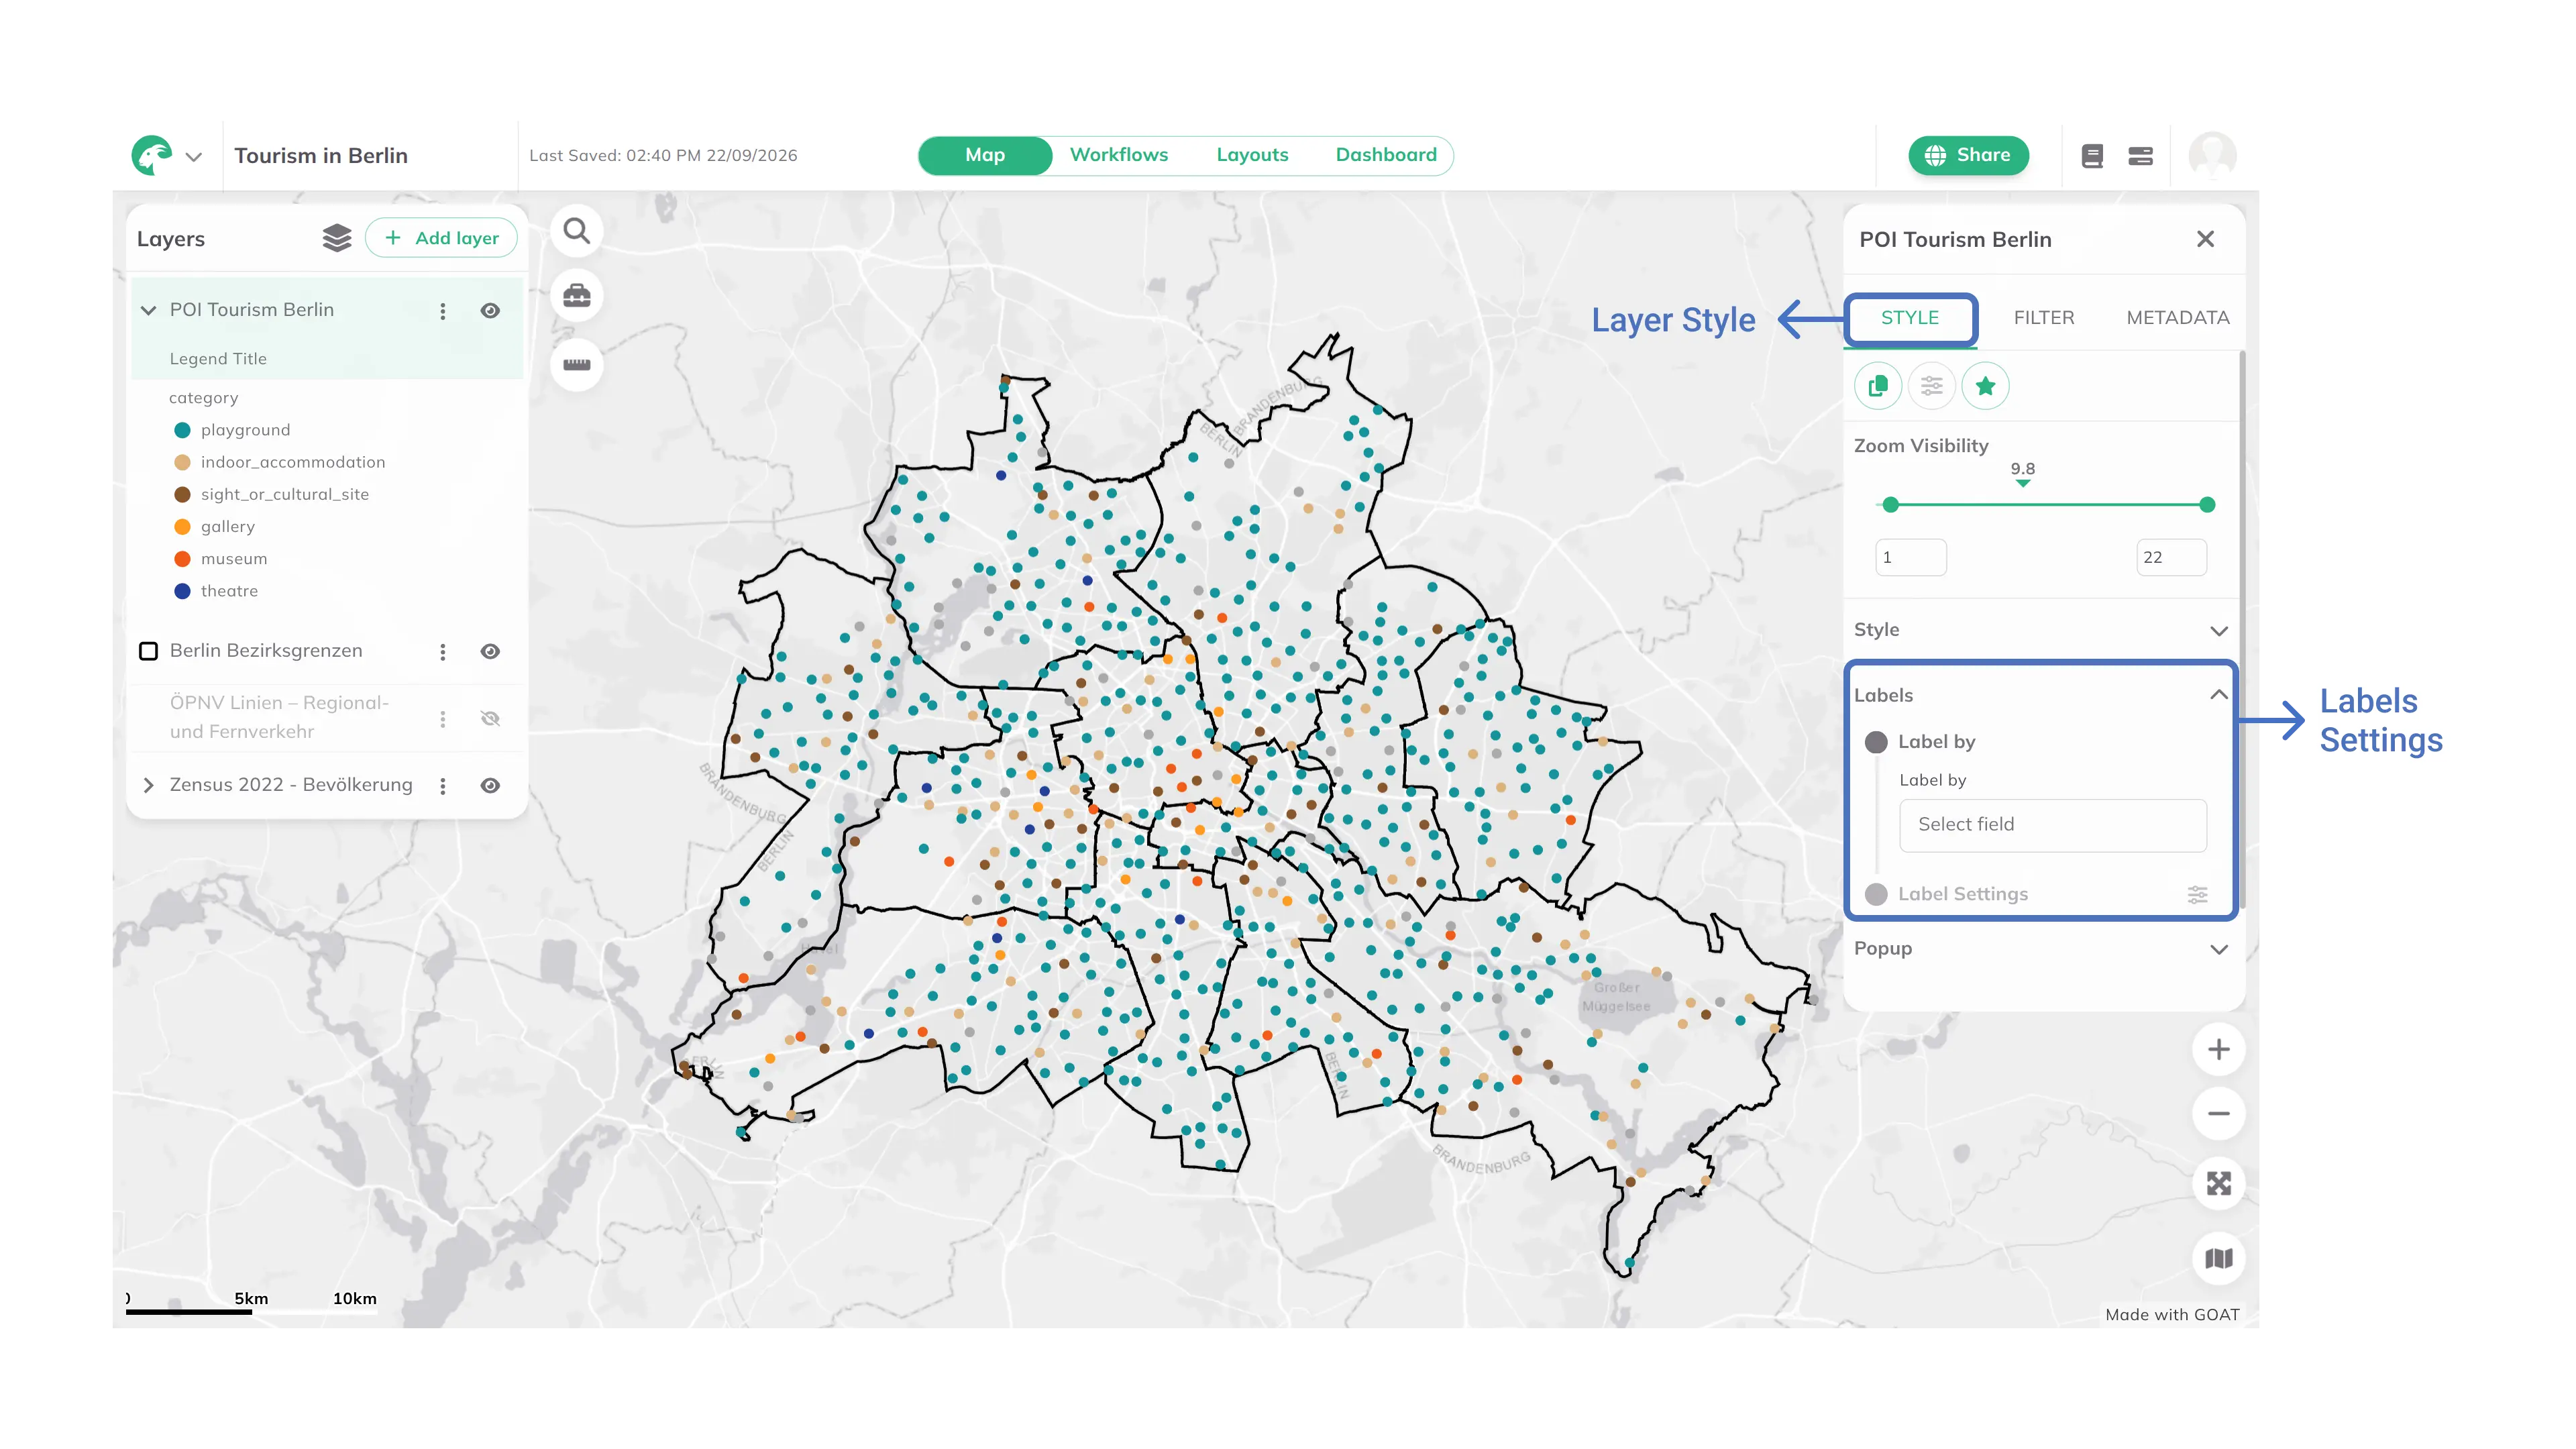Hide the Berlin Bezirksgrenzen layer
Image resolution: width=2576 pixels, height=1449 pixels.
(x=490, y=652)
